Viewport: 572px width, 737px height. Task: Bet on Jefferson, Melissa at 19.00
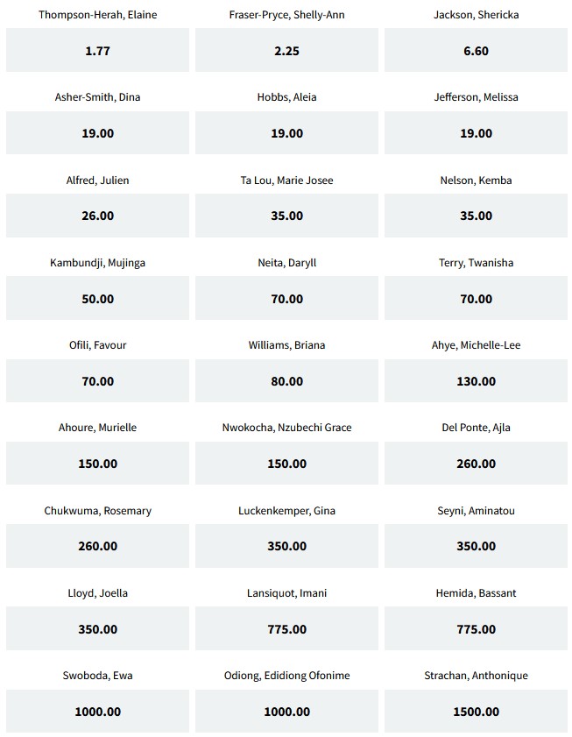coord(476,133)
